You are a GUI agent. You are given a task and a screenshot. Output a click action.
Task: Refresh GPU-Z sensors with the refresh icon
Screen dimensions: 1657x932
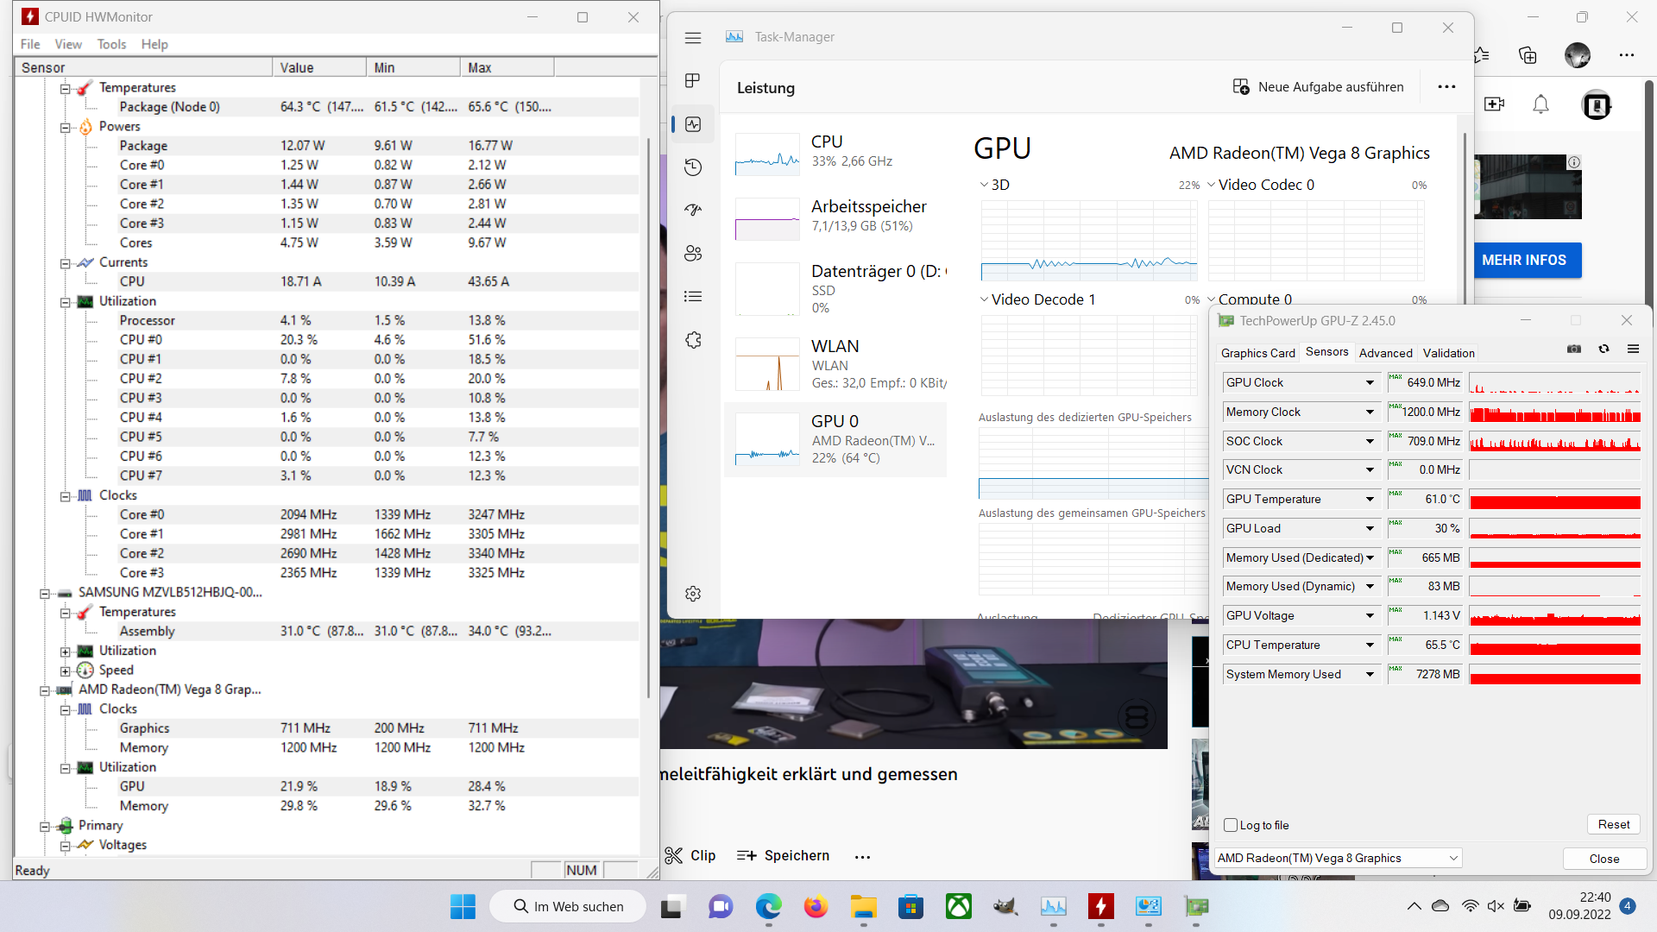pyautogui.click(x=1603, y=349)
